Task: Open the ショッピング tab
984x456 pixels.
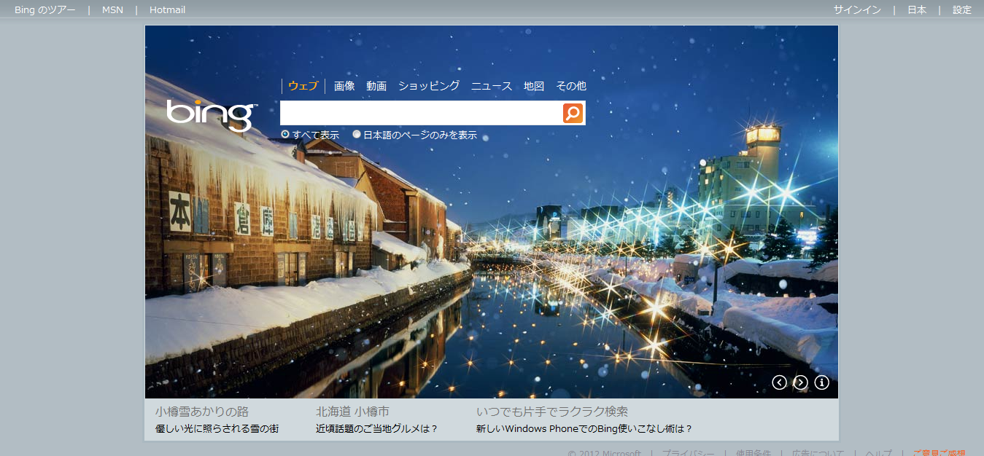Action: coord(429,86)
